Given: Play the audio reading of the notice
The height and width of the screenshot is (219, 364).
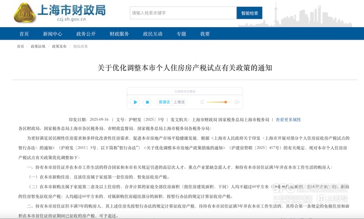Looking at the screenshot, I should tap(135, 102).
